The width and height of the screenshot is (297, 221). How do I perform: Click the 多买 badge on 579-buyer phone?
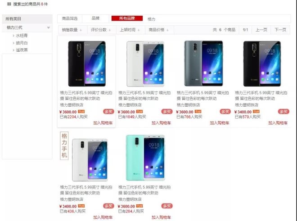click(283, 112)
